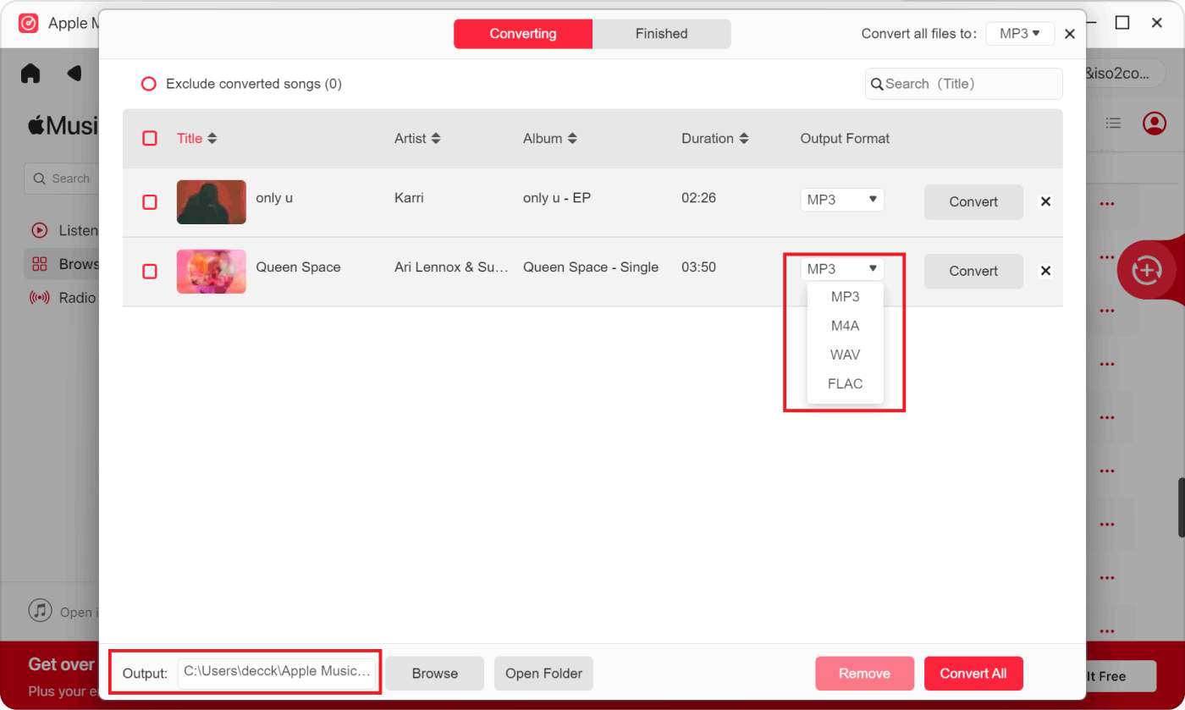Check the box for Queen Space
The height and width of the screenshot is (710, 1185).
pos(150,272)
